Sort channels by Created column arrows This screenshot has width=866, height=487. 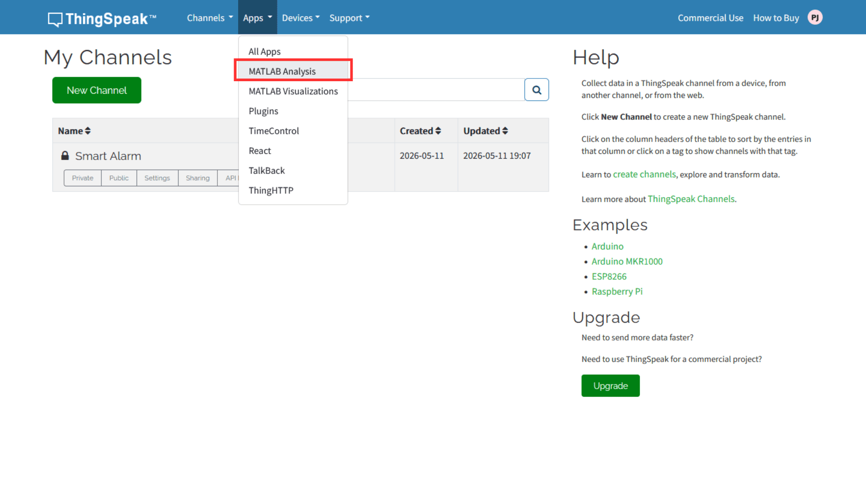[438, 131]
